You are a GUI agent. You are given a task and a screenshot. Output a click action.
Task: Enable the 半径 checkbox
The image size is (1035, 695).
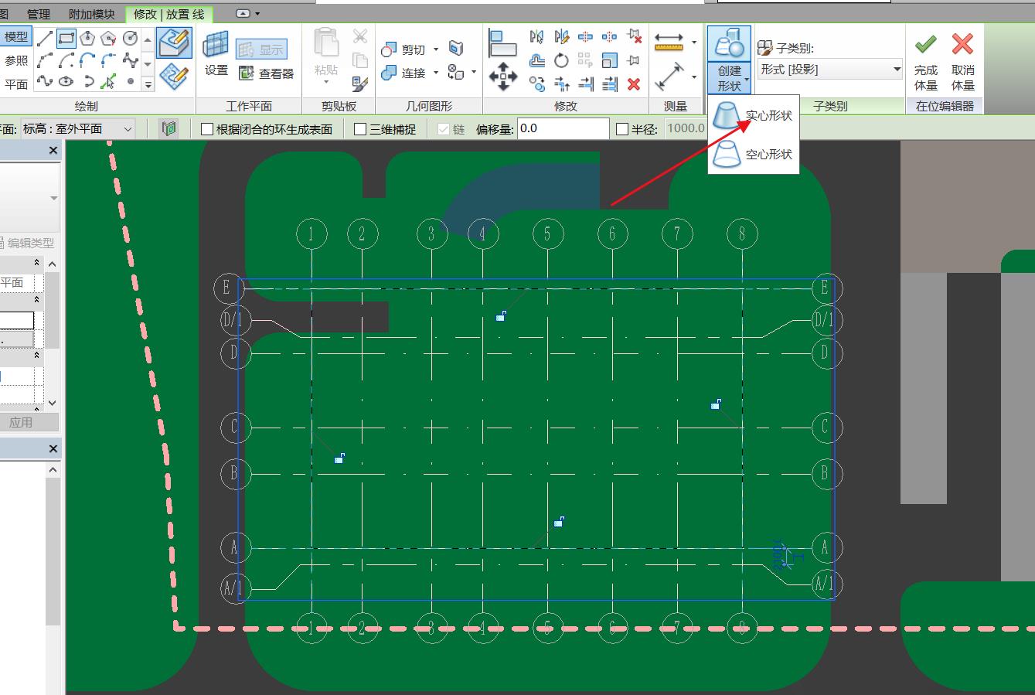pyautogui.click(x=623, y=128)
